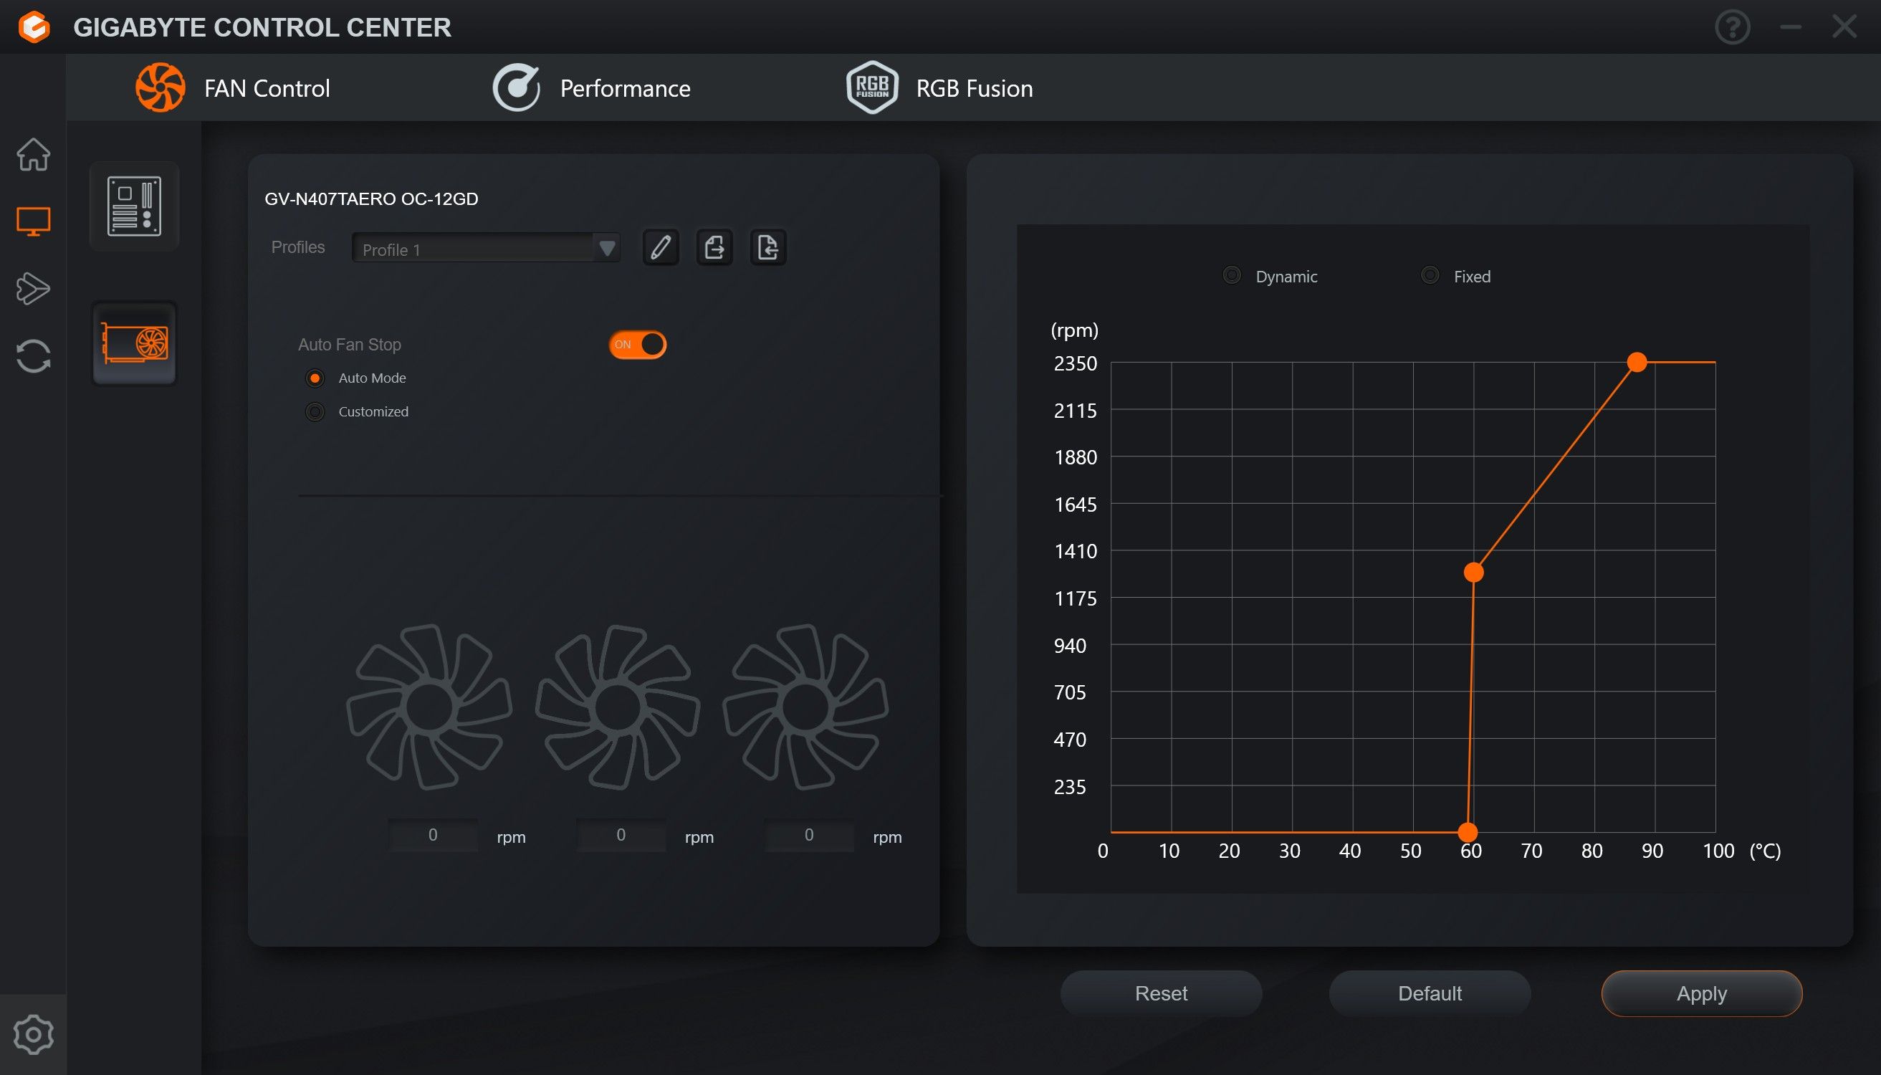
Task: Click the 100 temperature axis label
Action: tap(1718, 851)
